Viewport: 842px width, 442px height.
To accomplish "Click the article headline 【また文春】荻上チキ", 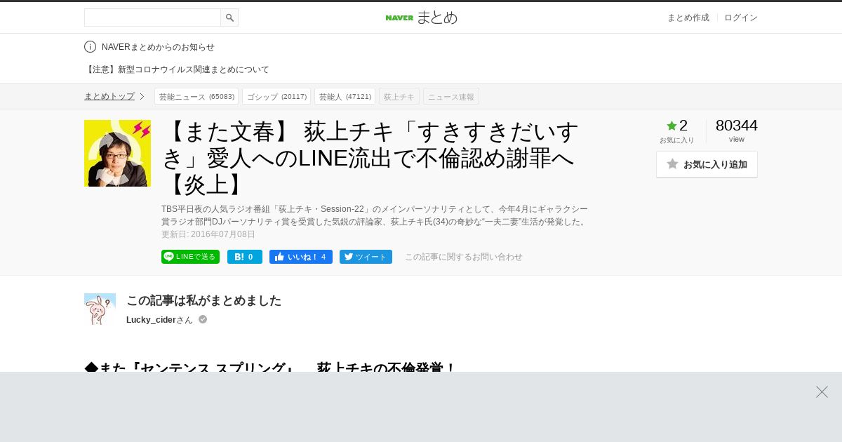I will [372, 158].
